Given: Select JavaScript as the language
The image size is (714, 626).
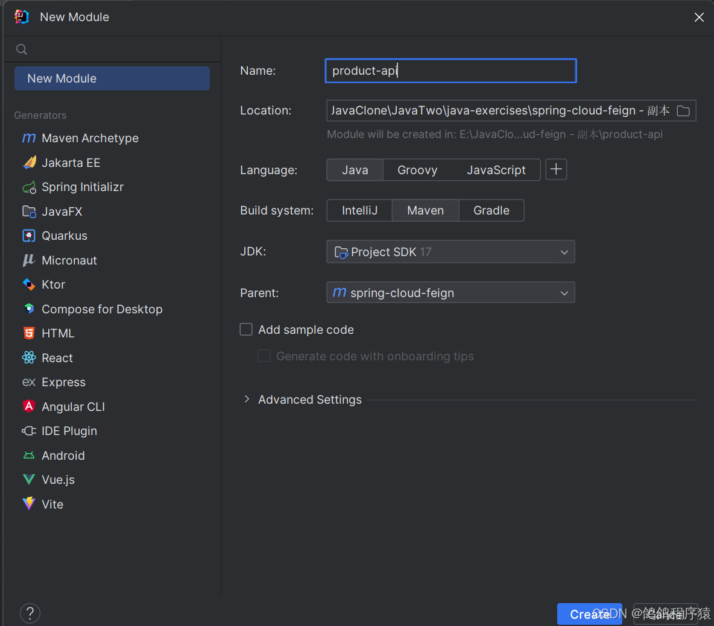Looking at the screenshot, I should tap(496, 170).
